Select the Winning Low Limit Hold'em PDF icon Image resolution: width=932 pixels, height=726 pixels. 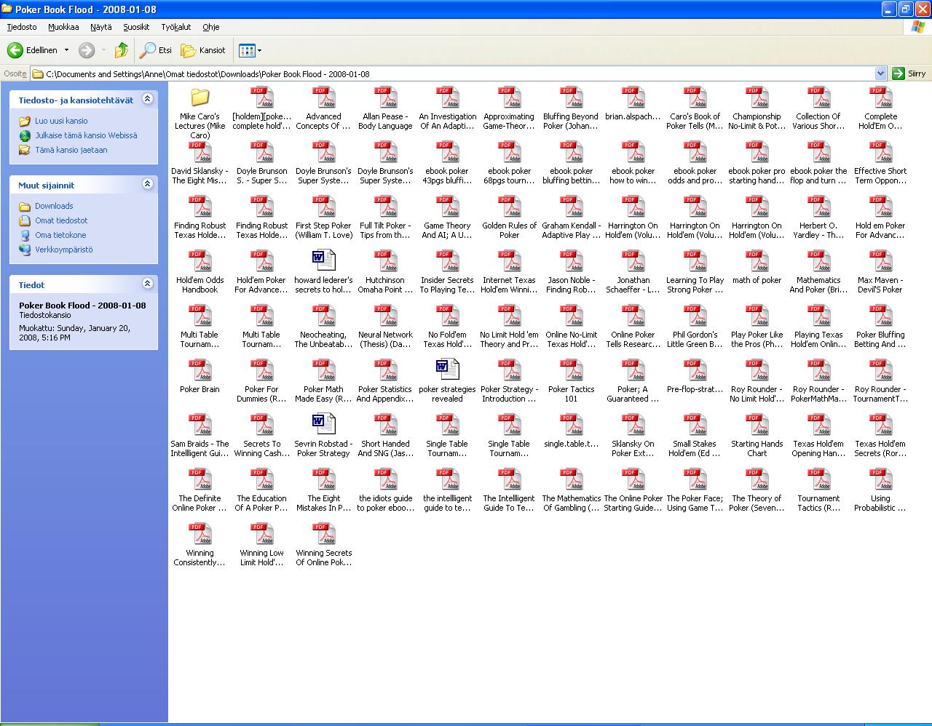point(261,534)
